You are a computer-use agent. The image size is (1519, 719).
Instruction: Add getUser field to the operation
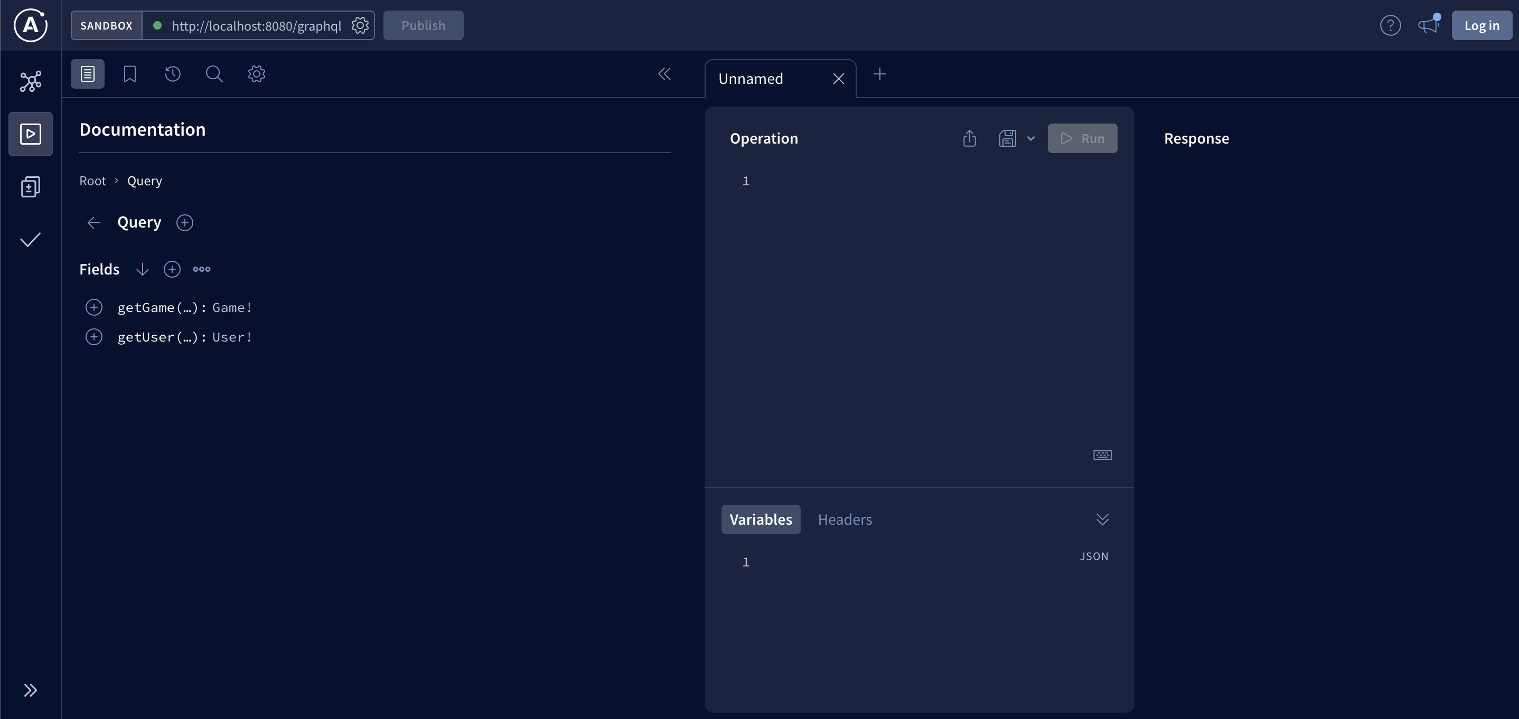click(94, 337)
